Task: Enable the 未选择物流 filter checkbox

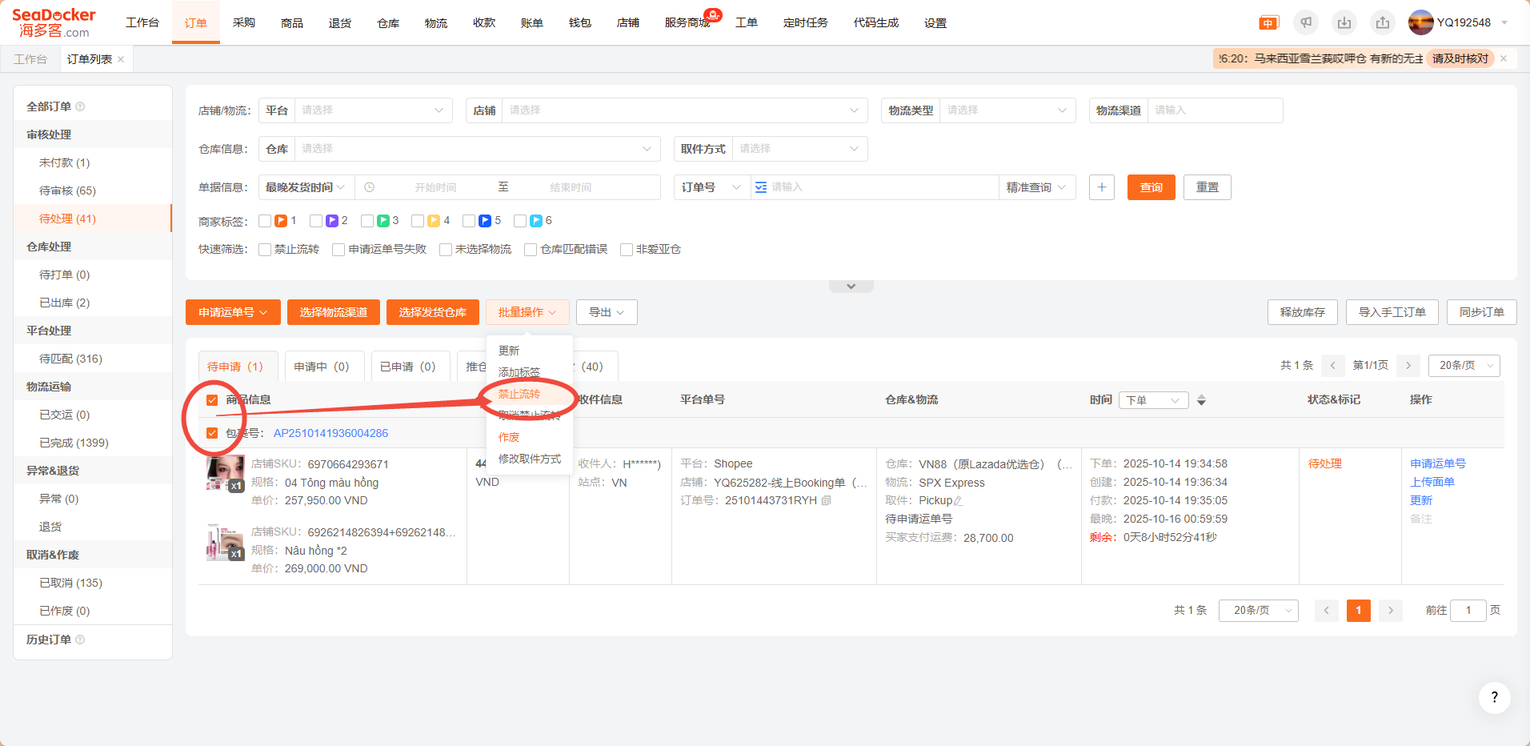Action: coord(446,250)
